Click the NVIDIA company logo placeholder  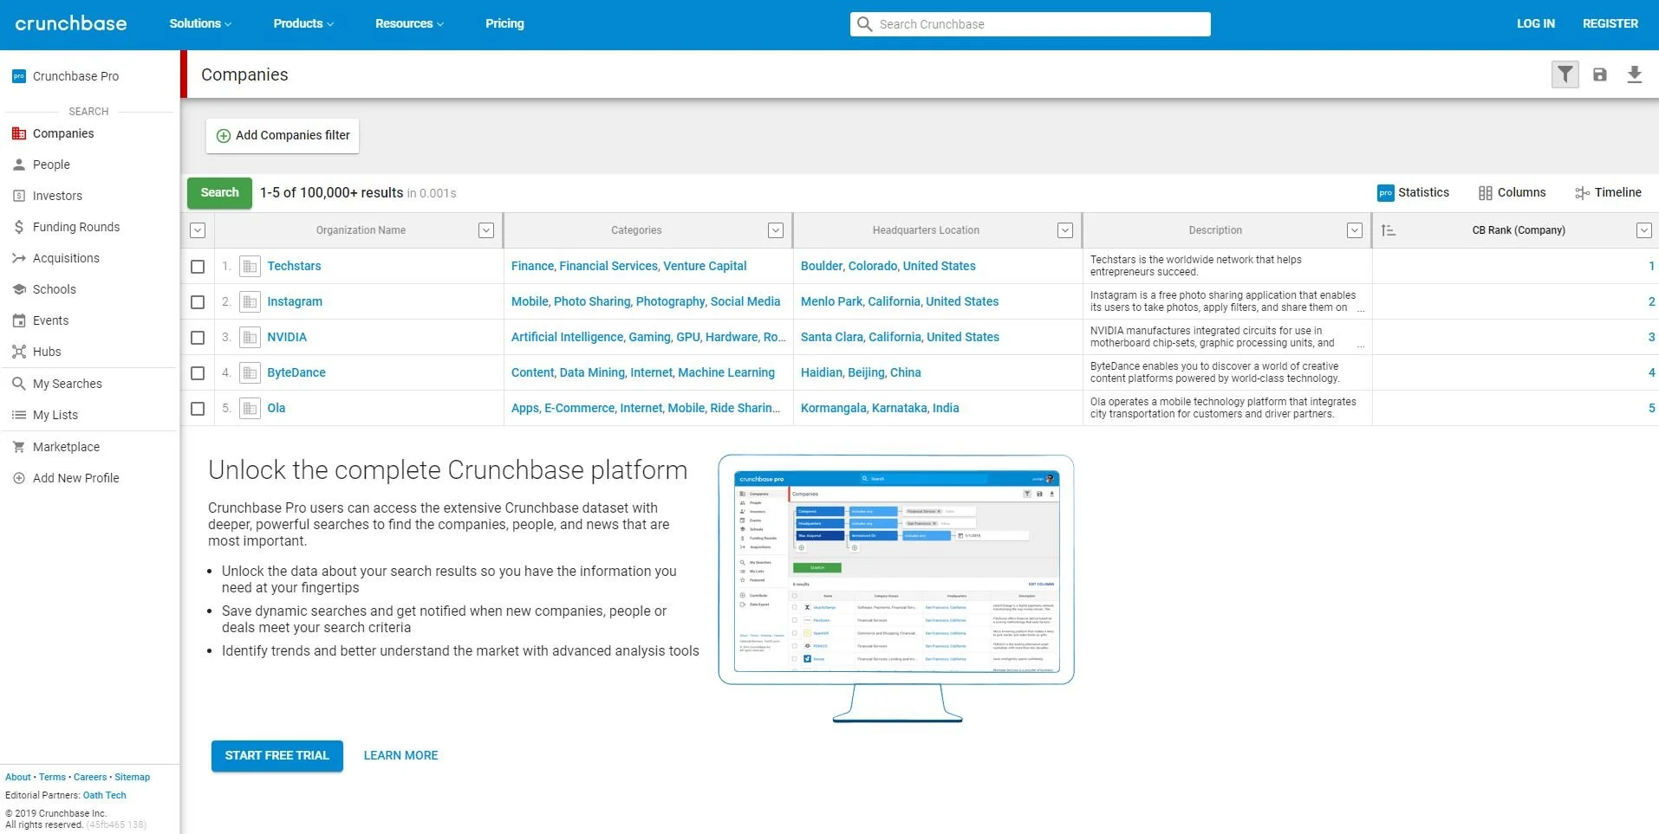point(250,337)
